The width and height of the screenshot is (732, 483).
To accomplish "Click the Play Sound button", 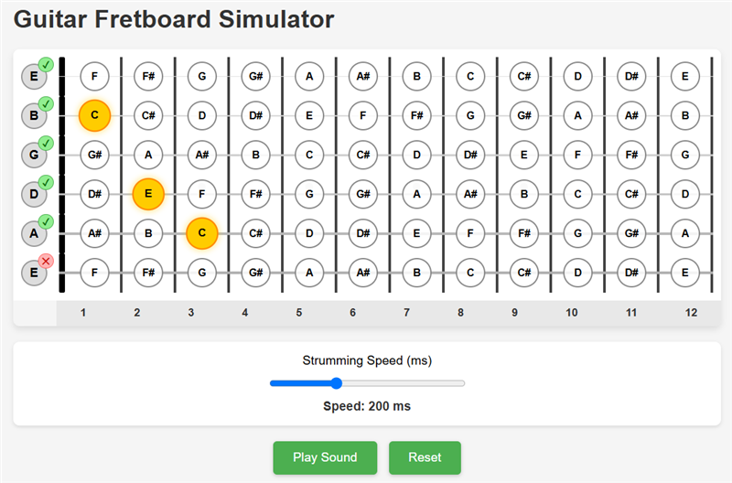I will [x=325, y=457].
